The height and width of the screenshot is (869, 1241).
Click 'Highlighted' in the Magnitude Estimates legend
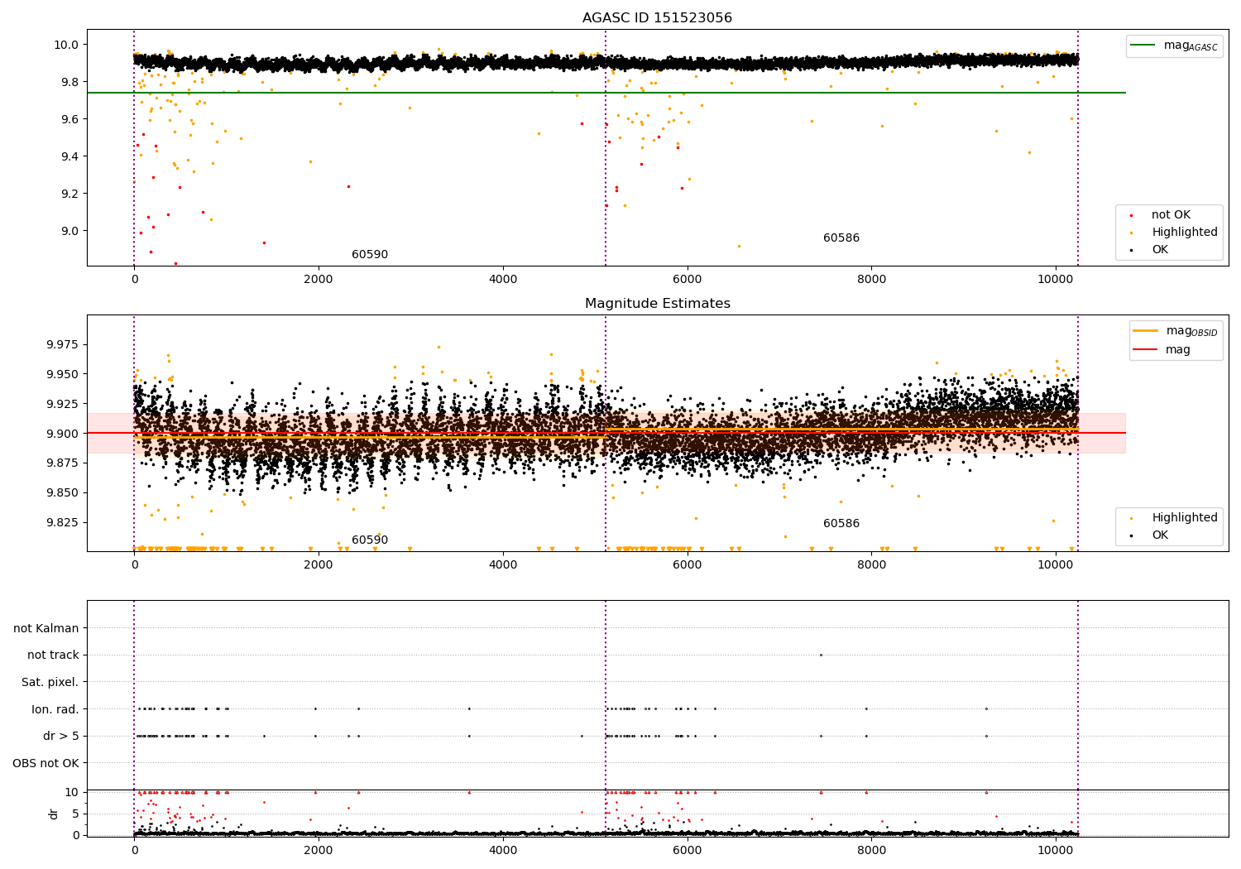(x=1185, y=518)
